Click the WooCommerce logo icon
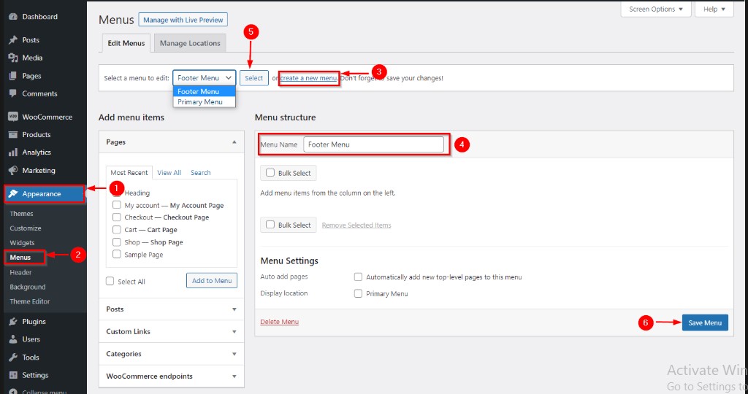 click(13, 117)
